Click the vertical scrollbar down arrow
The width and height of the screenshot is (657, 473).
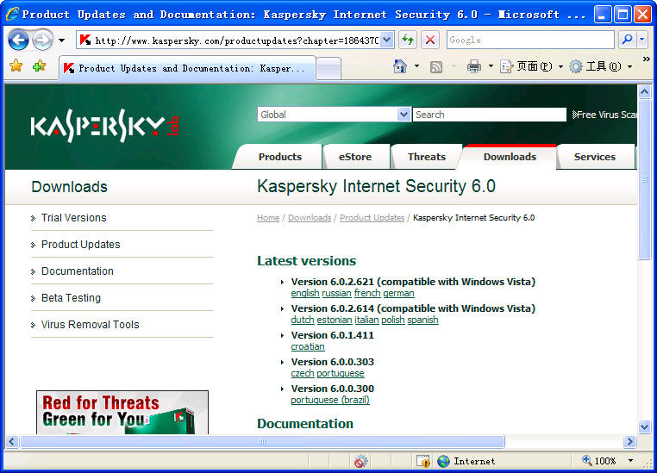[644, 427]
